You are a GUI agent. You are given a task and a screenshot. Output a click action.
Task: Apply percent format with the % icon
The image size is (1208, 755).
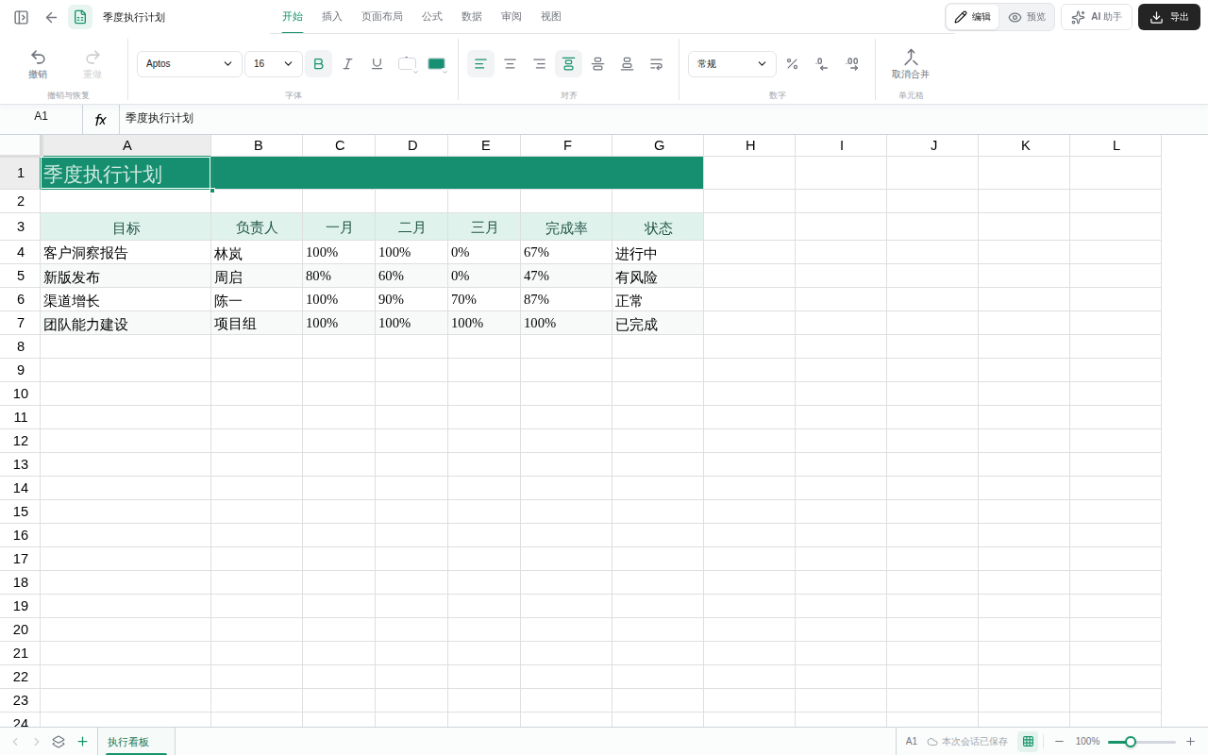(792, 64)
